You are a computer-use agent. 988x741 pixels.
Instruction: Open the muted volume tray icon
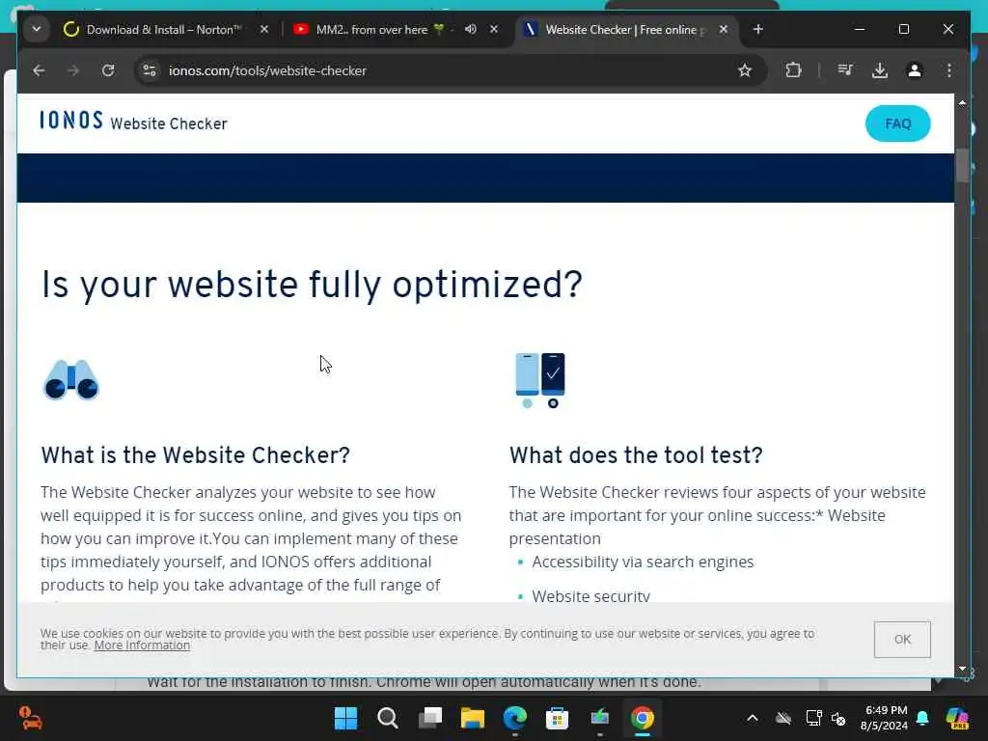click(838, 718)
